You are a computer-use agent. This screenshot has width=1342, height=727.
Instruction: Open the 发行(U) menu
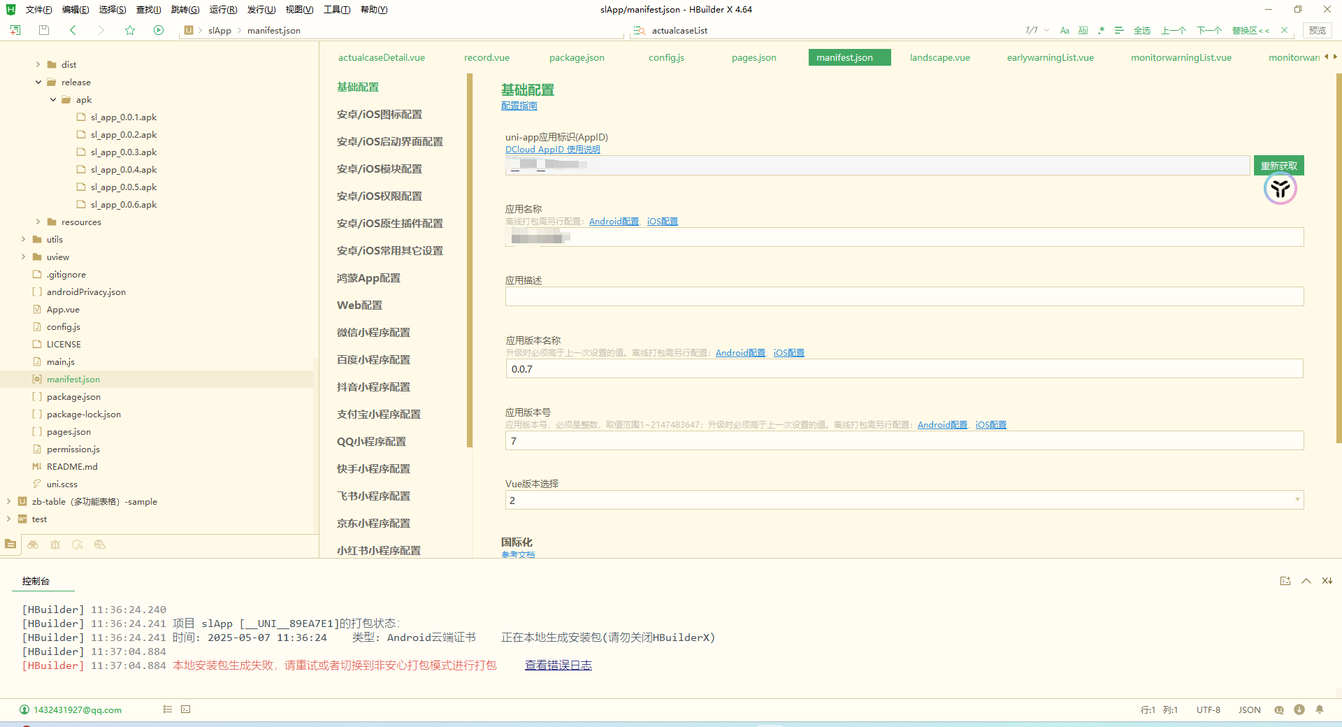tap(261, 9)
